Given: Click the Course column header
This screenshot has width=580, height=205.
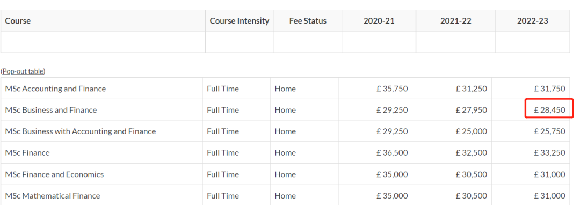Looking at the screenshot, I should [x=18, y=21].
